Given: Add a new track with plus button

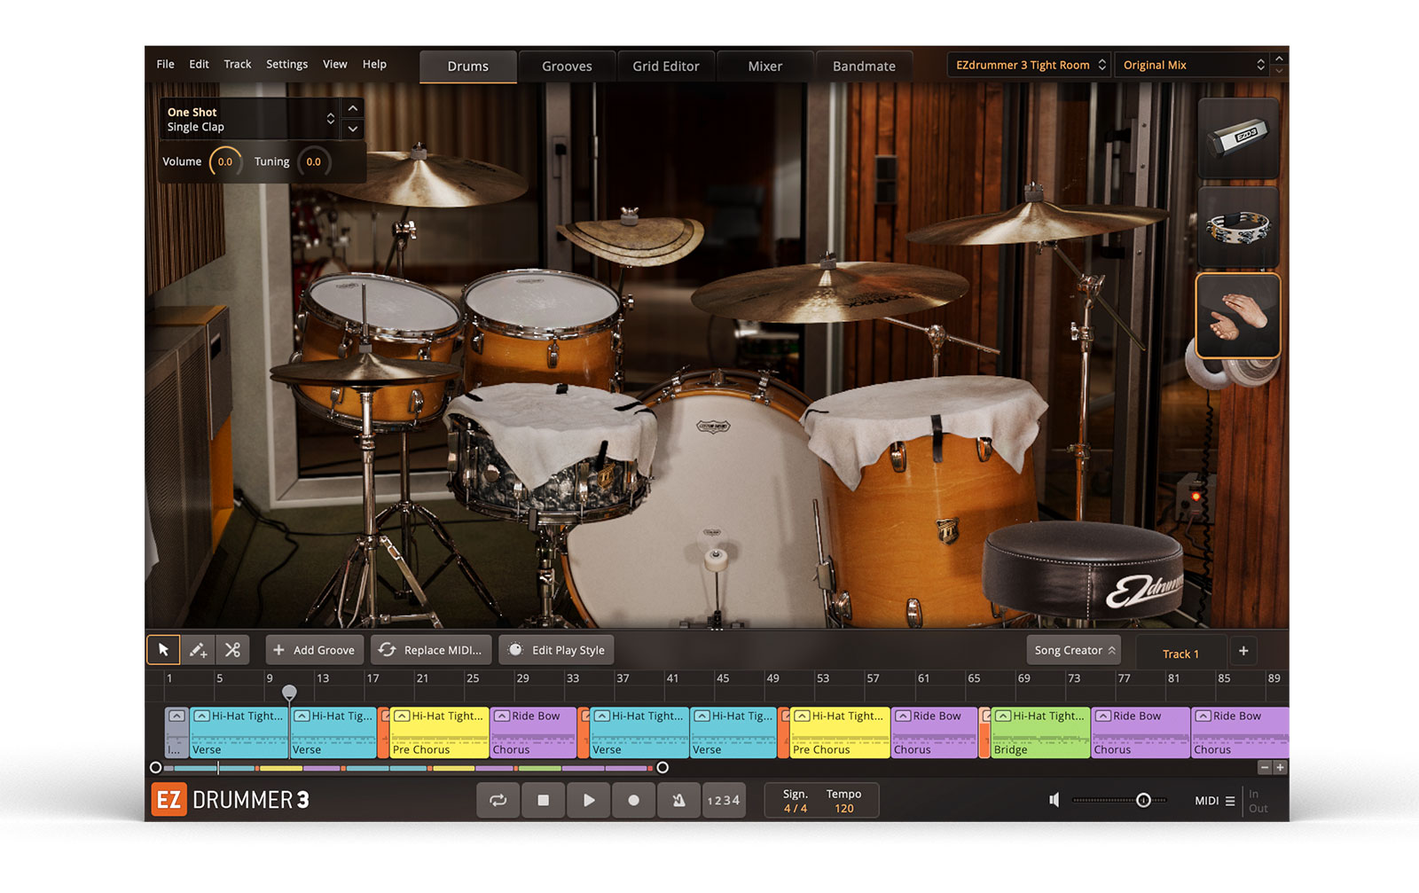Looking at the screenshot, I should (1243, 651).
